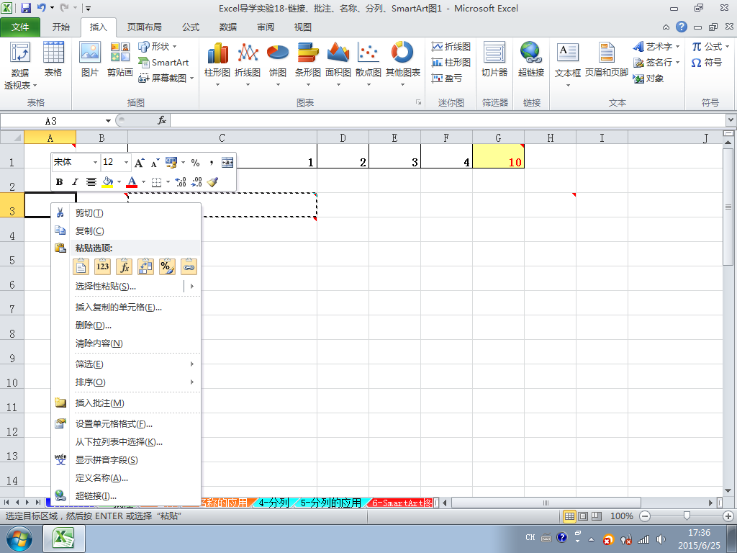Expand the Filter (筛选) submenu
This screenshot has width=737, height=553.
tap(191, 364)
